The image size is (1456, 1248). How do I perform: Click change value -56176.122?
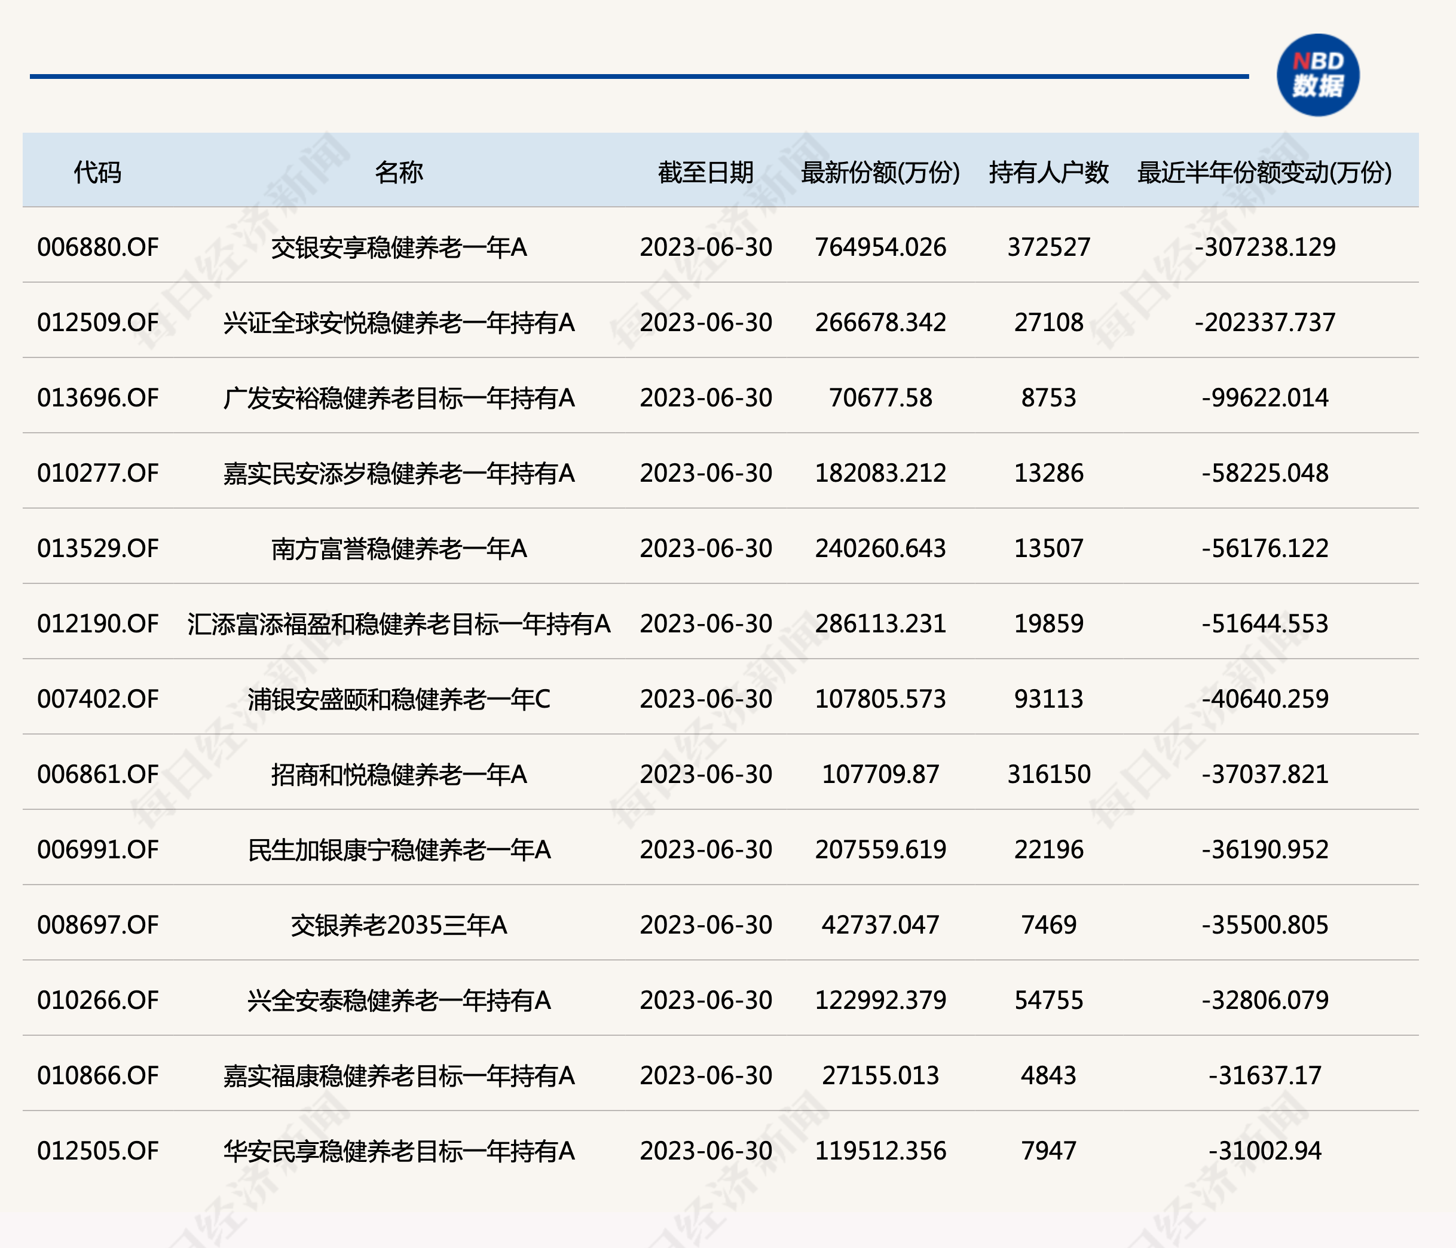coord(1264,548)
